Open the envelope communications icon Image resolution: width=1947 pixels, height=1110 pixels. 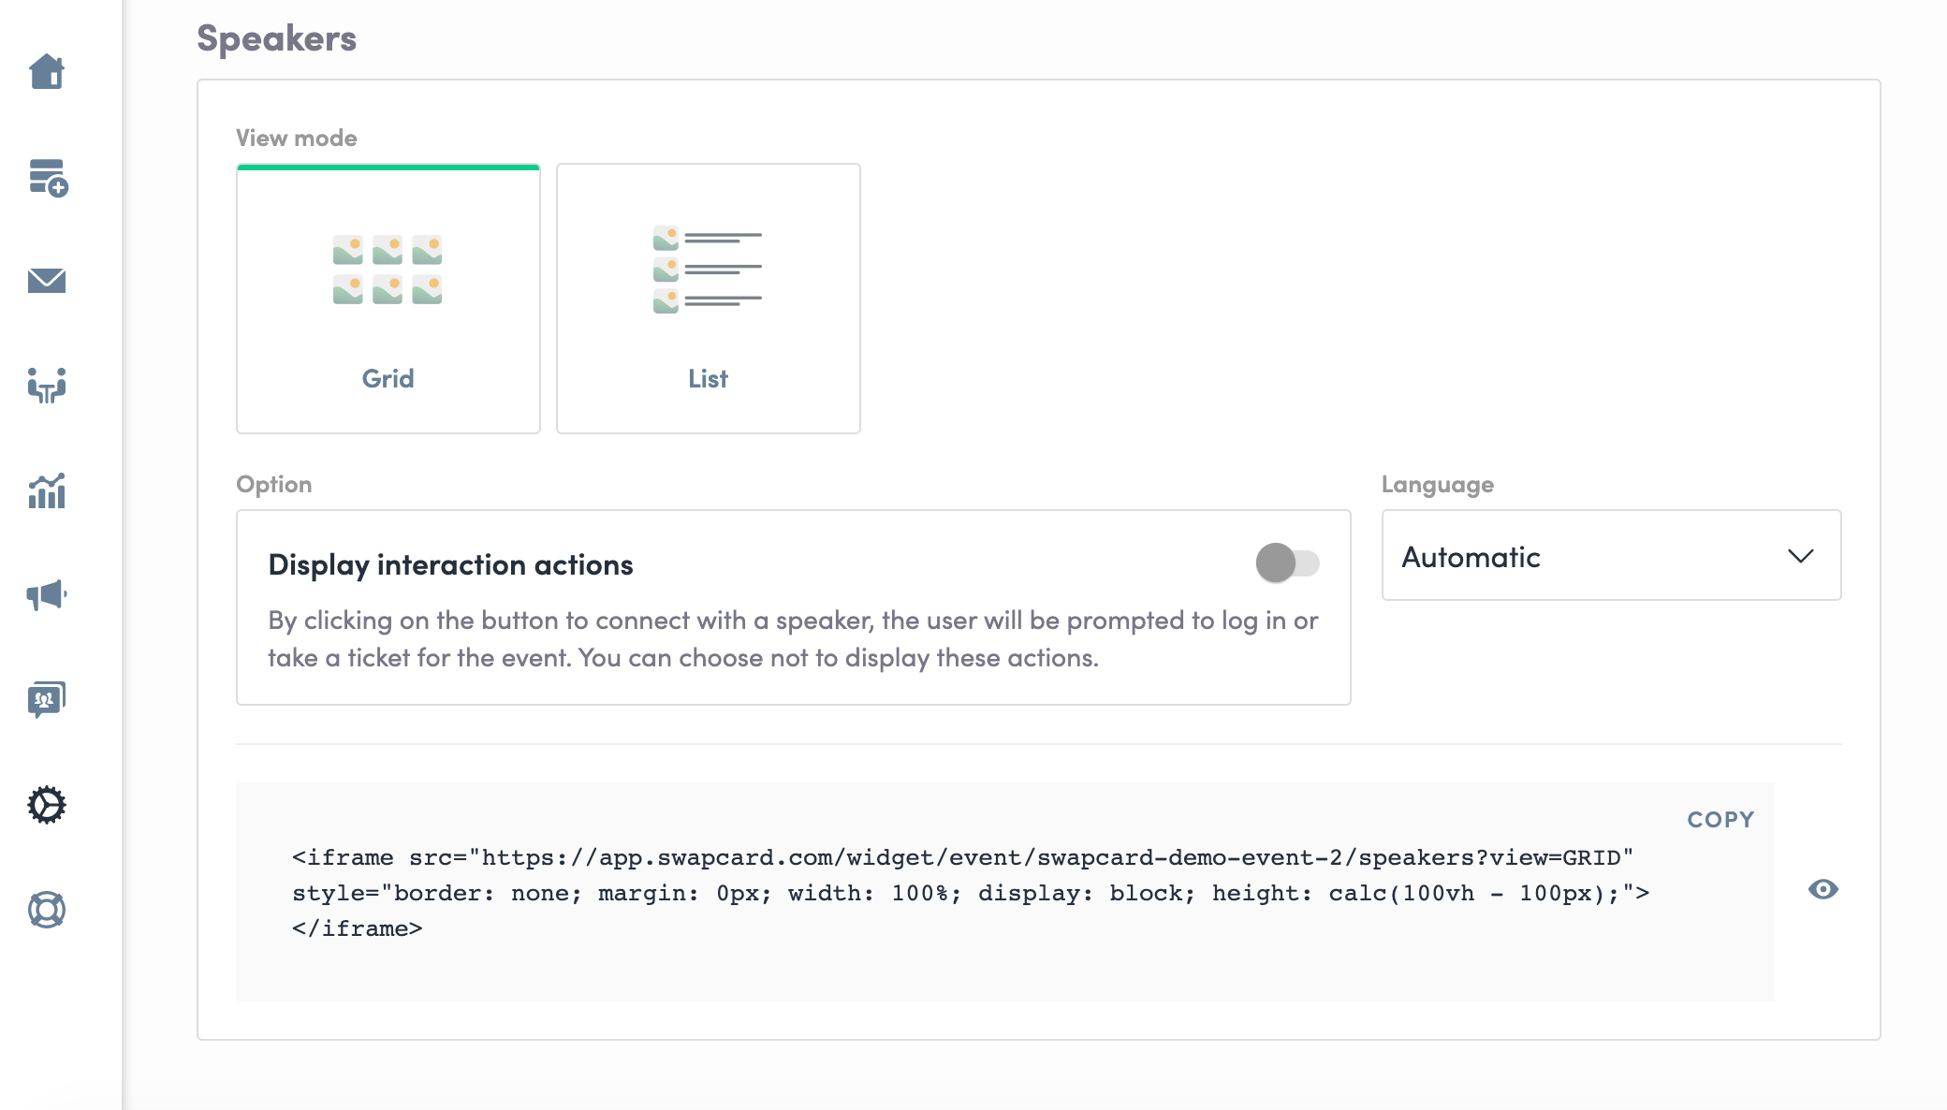click(47, 281)
